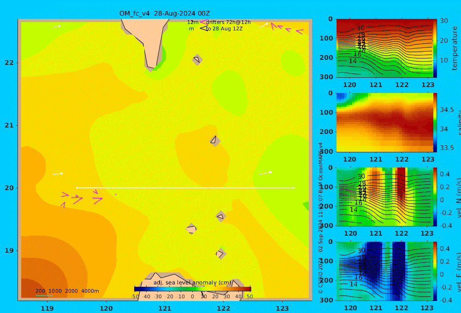The height and width of the screenshot is (313, 461).
Task: Click the island near 18.95°N, 122°E
Action: click(221, 254)
